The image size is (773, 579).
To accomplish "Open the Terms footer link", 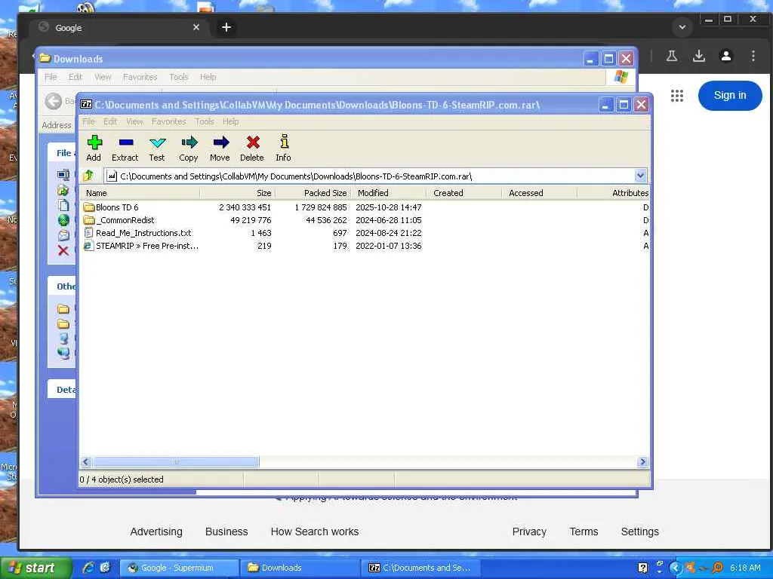I will 584,532.
